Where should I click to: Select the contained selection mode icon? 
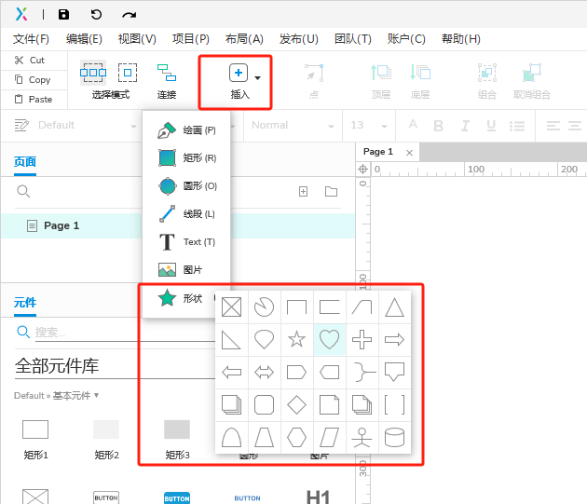tap(128, 73)
